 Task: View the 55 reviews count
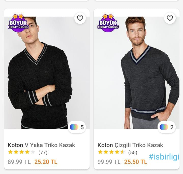pos(133,152)
